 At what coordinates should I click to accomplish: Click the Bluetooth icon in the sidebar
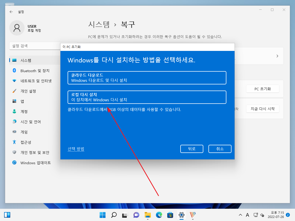point(14,71)
